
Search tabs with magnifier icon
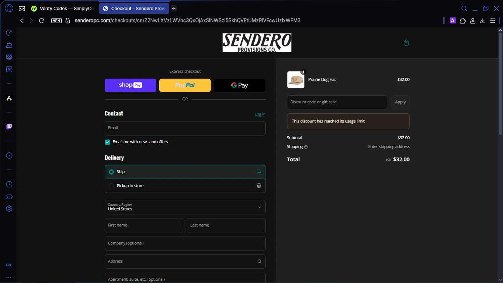(x=464, y=8)
